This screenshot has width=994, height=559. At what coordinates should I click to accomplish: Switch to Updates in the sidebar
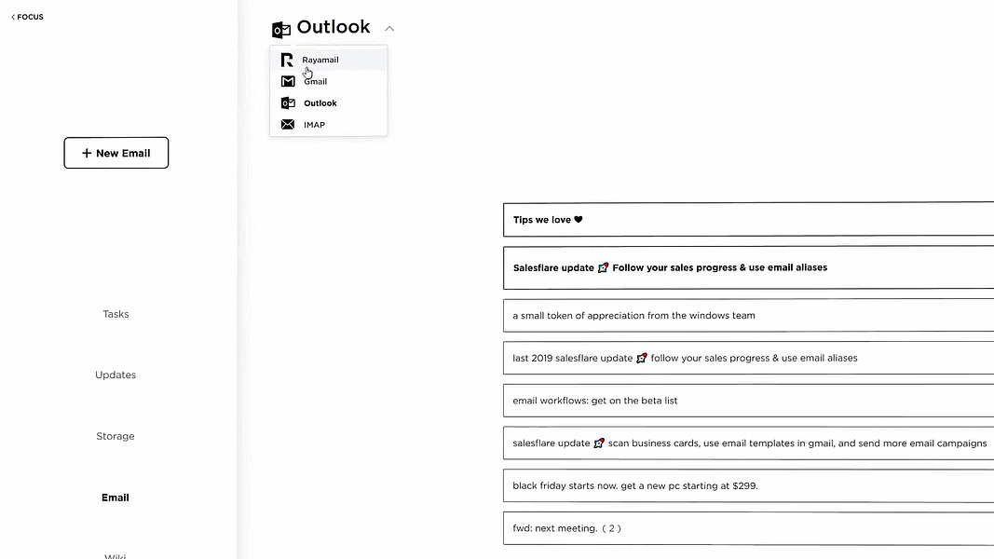116,375
